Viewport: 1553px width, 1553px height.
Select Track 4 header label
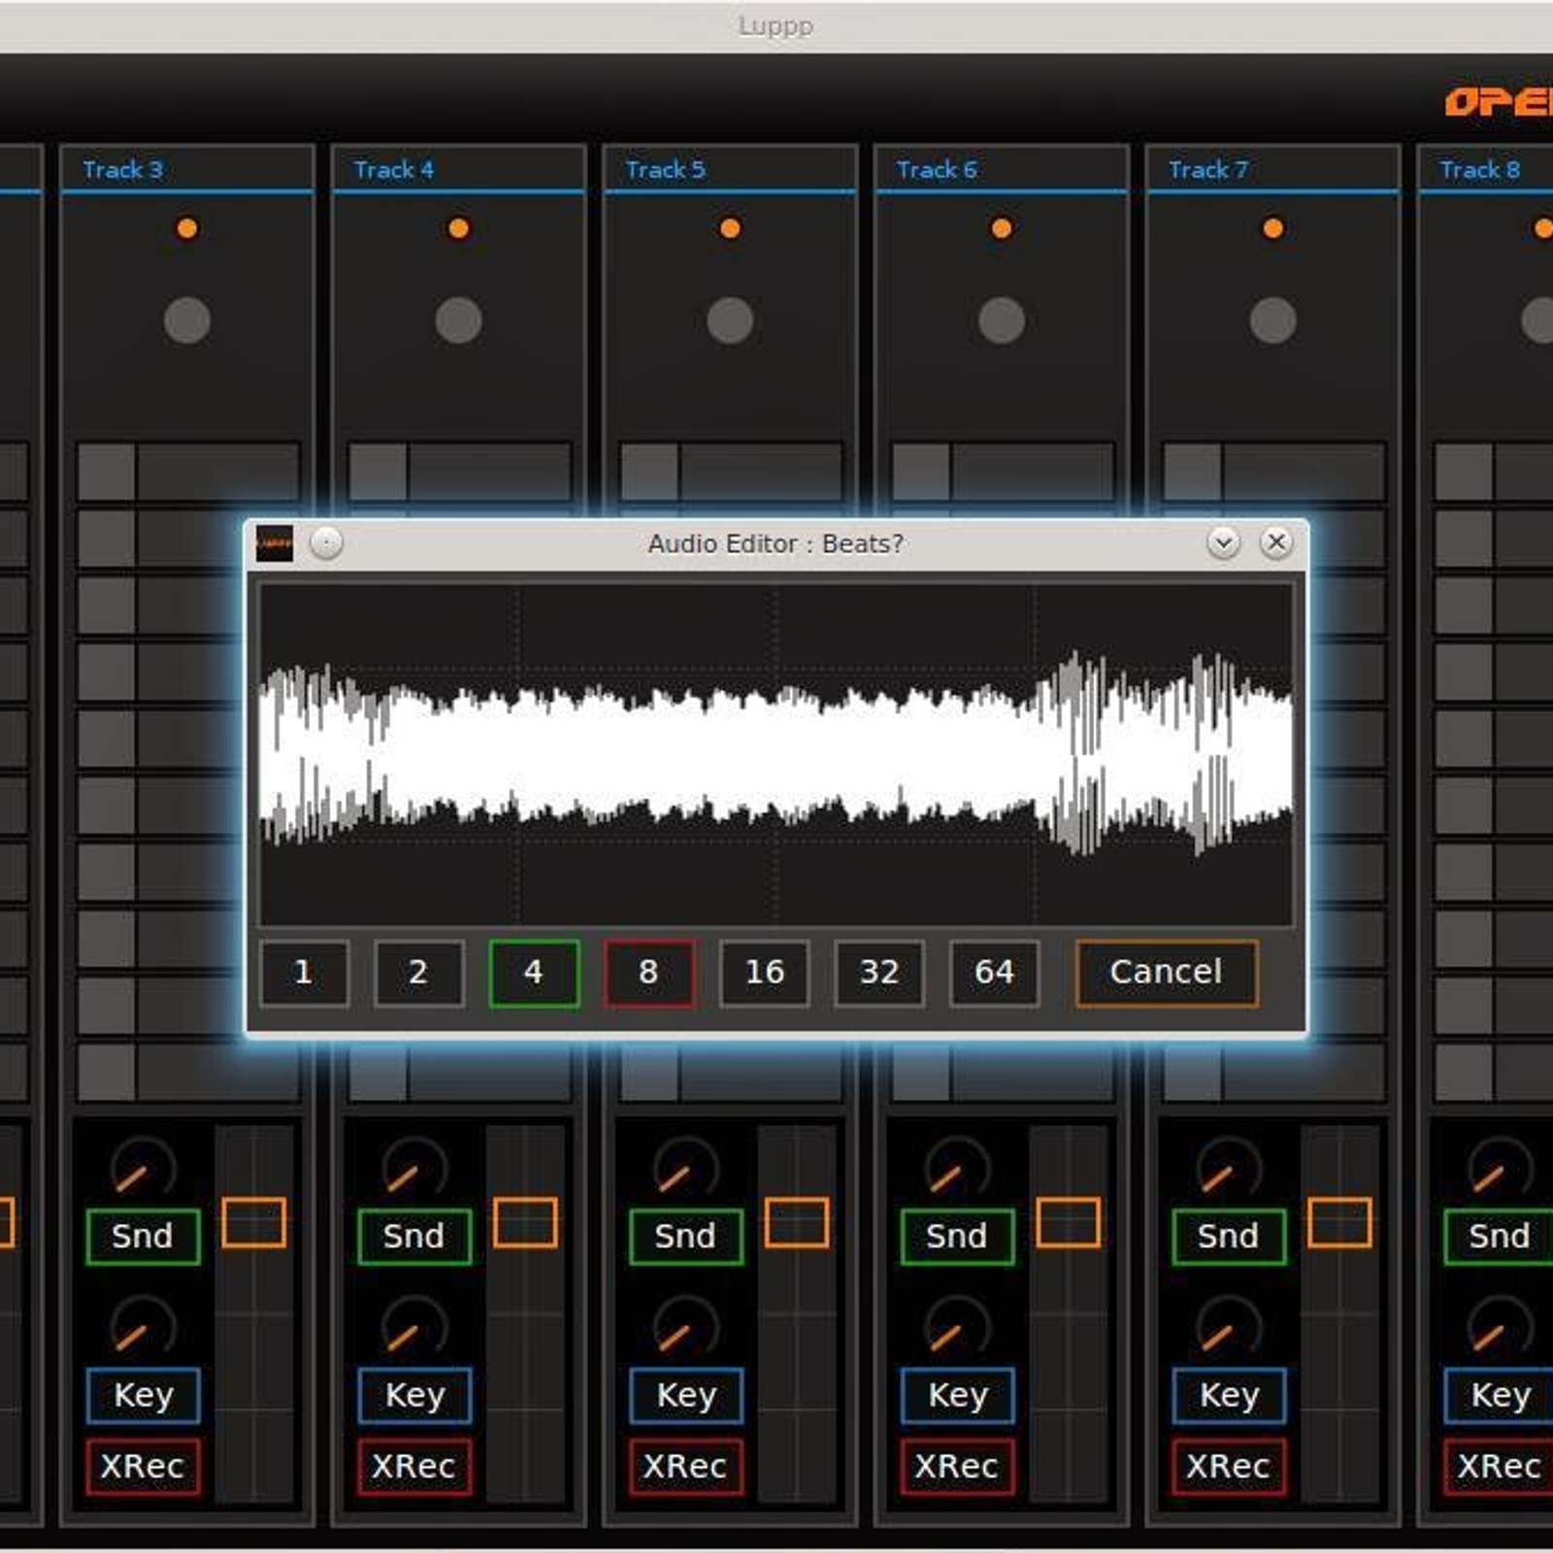pos(394,170)
